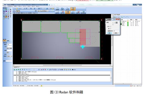Screen dimensions: 152x95
Task: Click the confirm button in the small dialog
Action: click(109, 33)
